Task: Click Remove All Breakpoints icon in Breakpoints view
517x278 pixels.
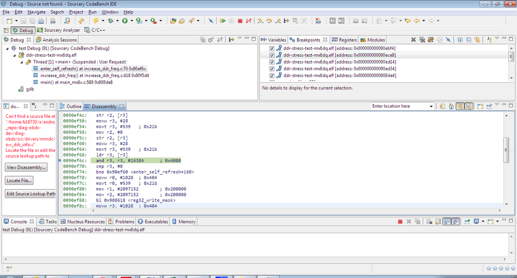Action: click(422, 40)
